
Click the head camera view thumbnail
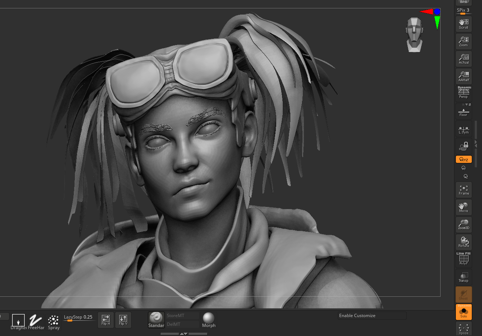point(414,35)
